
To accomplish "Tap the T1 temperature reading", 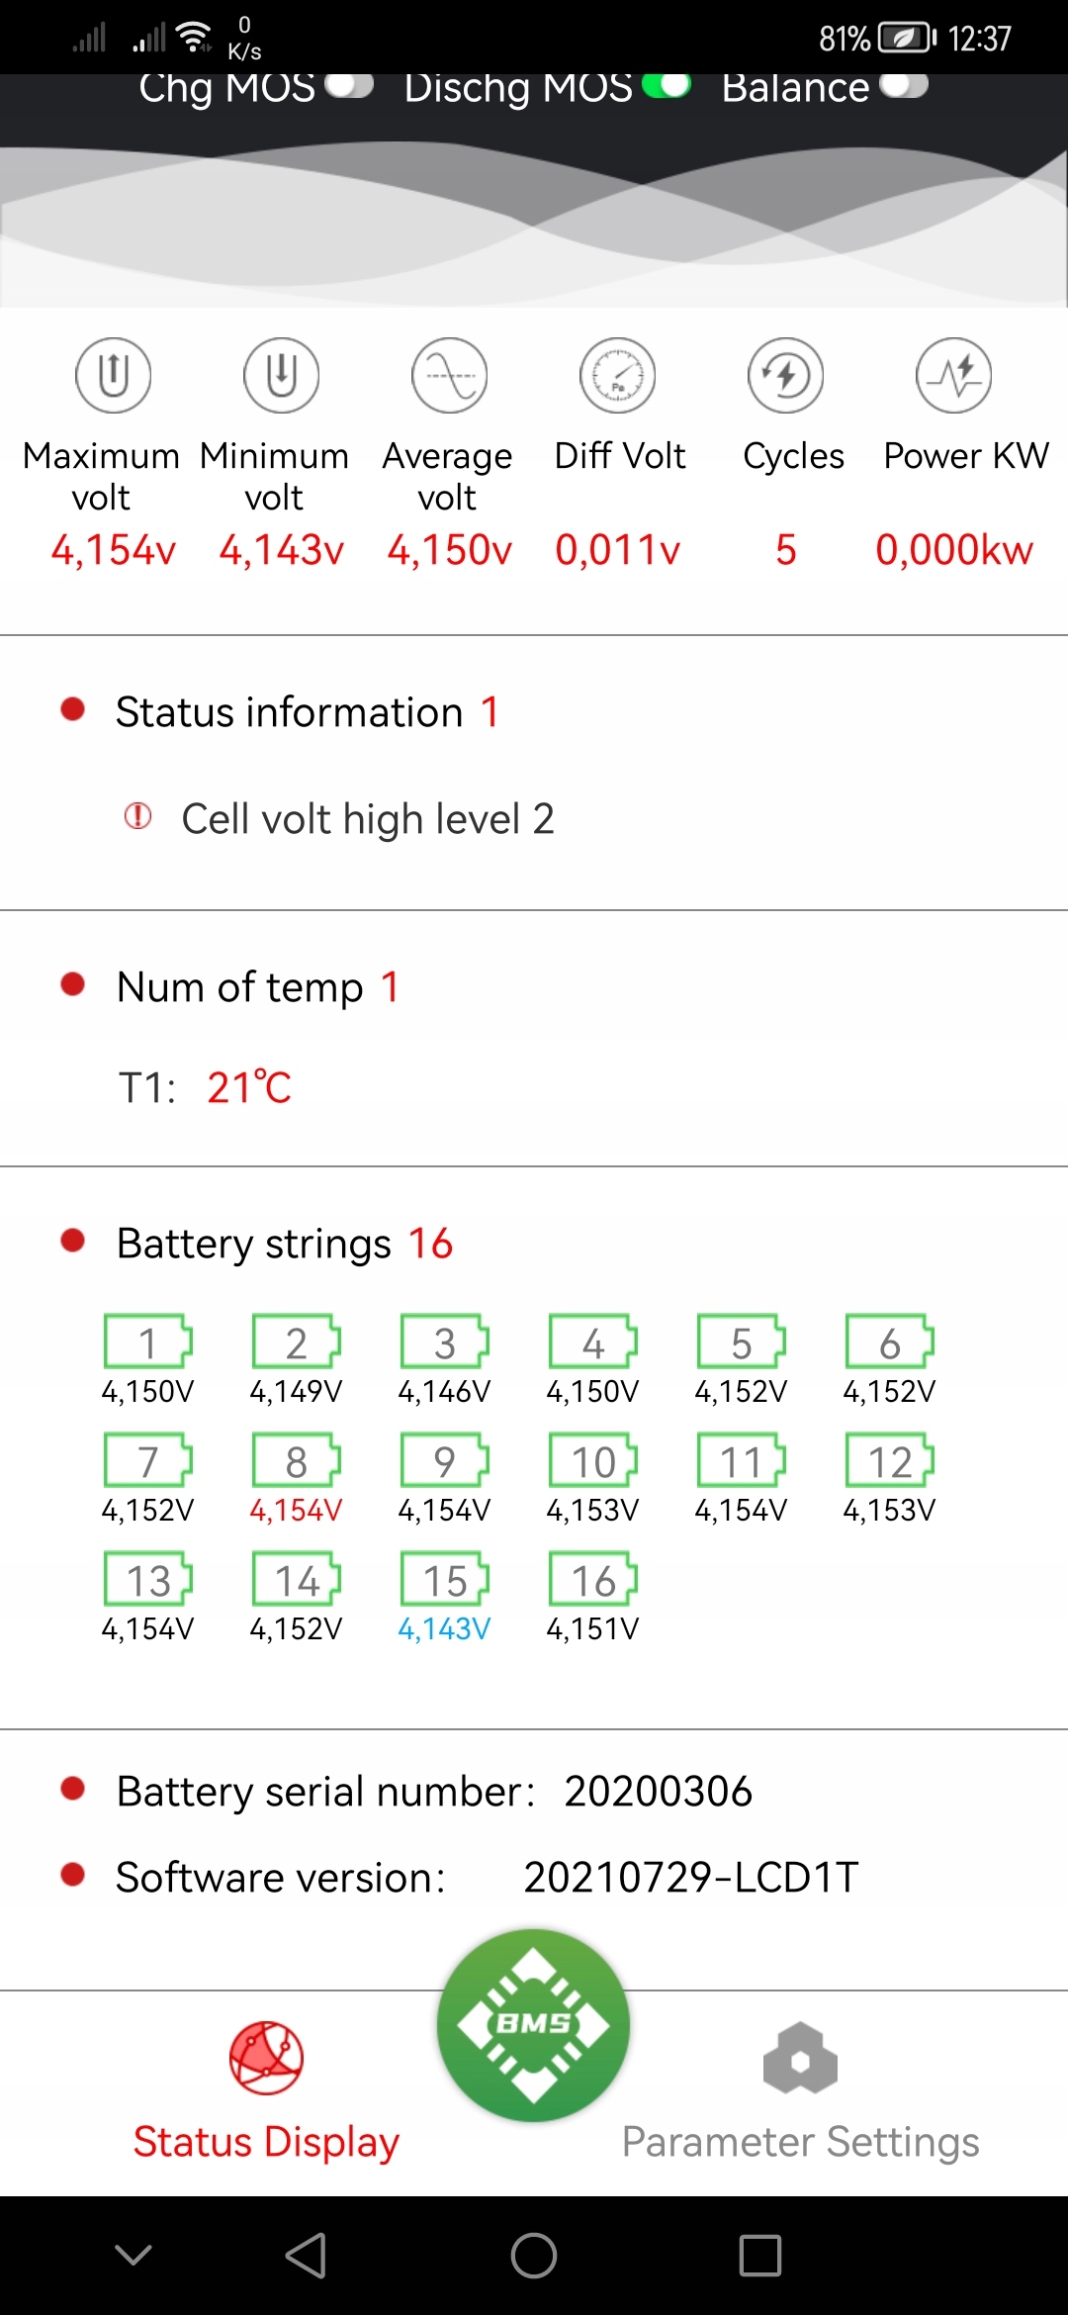I will (249, 1087).
